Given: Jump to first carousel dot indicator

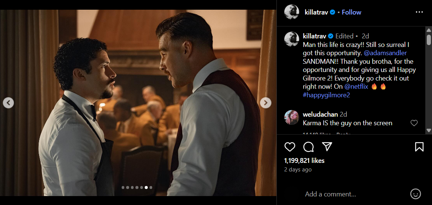Looking at the screenshot, I should (123, 187).
